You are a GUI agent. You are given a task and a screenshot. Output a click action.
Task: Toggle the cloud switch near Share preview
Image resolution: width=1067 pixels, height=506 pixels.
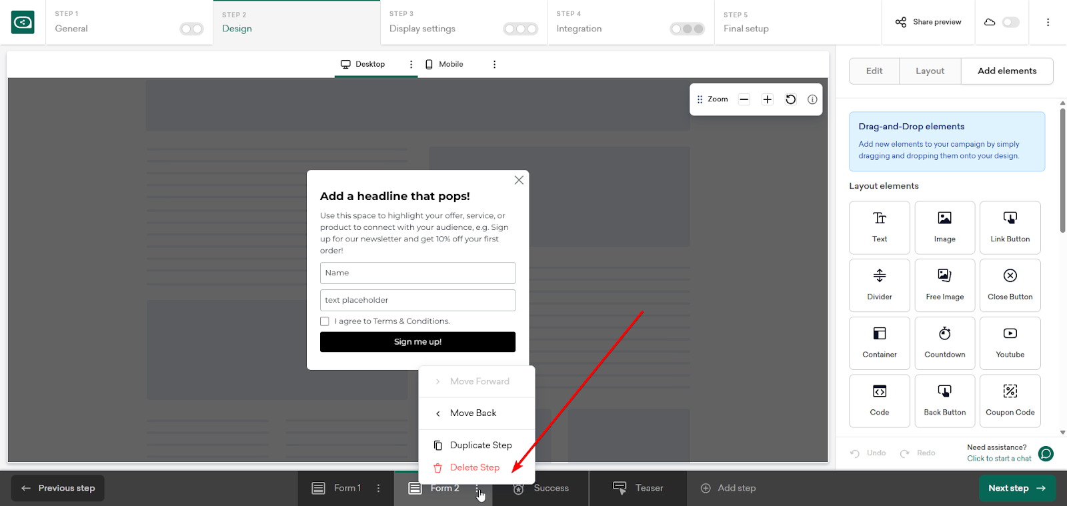pos(1010,22)
